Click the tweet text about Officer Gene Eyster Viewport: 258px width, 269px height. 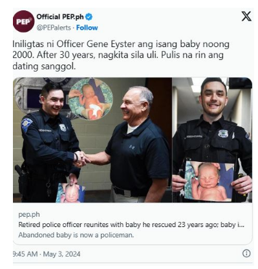pos(121,55)
